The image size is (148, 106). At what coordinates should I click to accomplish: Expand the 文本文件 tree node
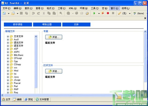[x=8, y=36]
